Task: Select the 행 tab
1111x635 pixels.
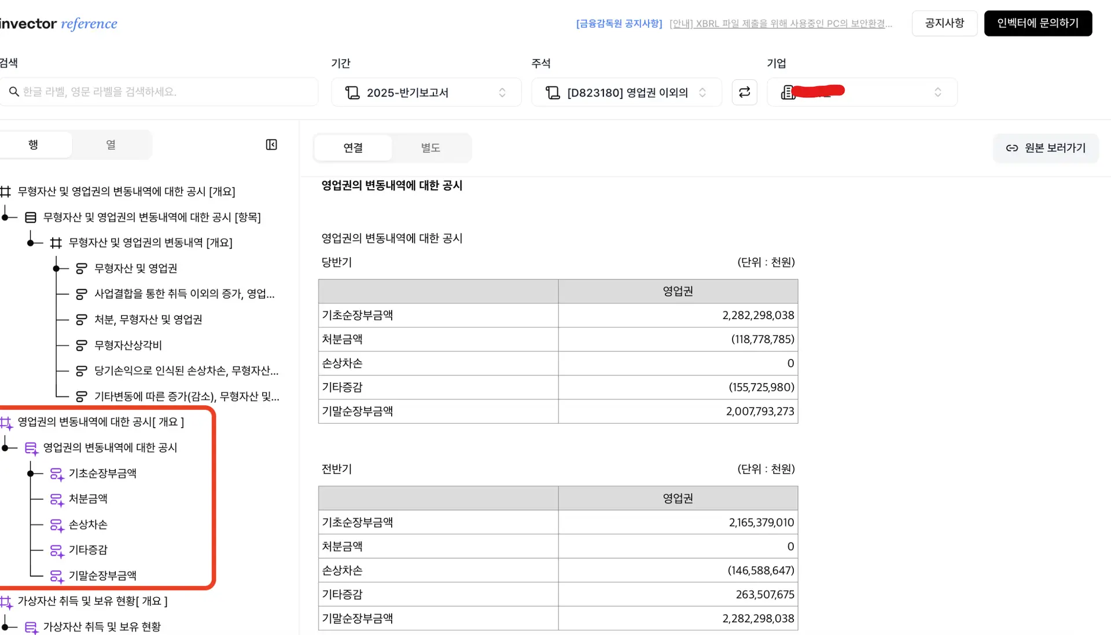Action: pos(33,144)
